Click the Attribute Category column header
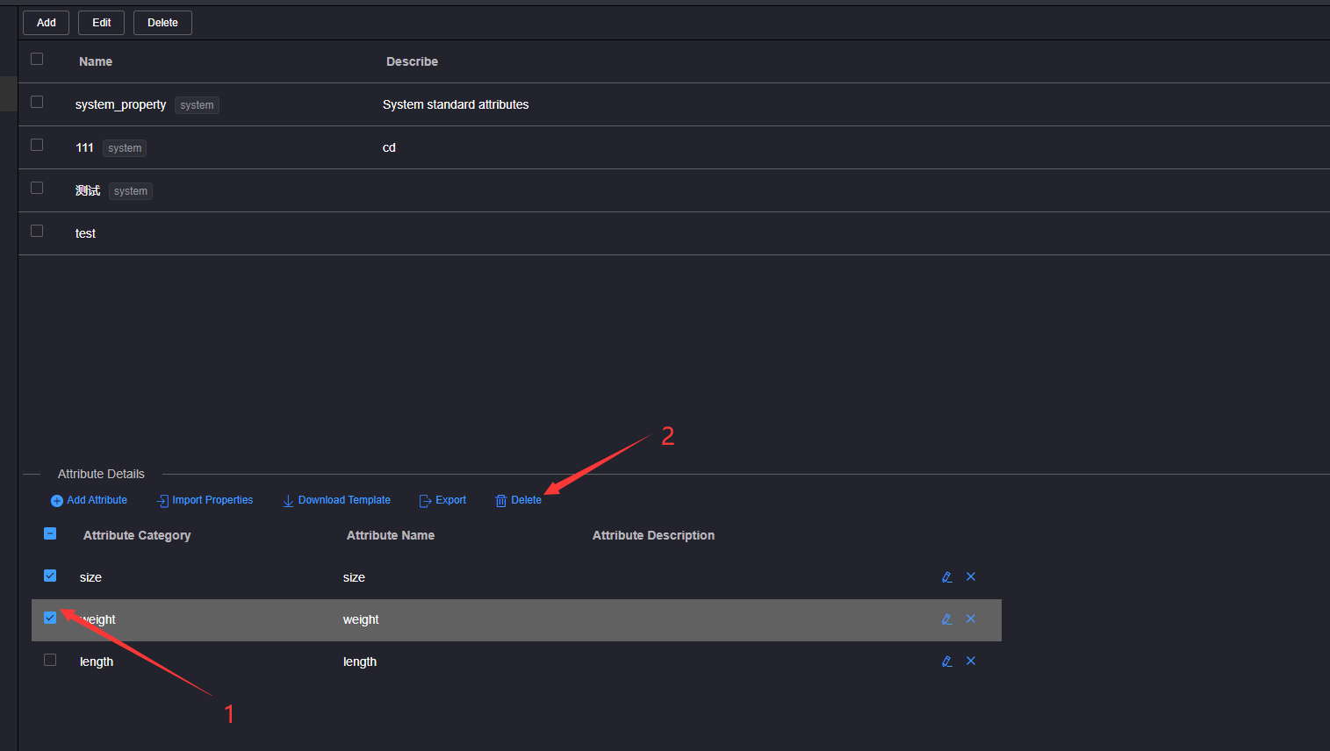The image size is (1330, 751). (137, 535)
